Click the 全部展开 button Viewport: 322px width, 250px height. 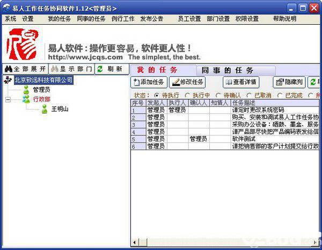(25, 69)
